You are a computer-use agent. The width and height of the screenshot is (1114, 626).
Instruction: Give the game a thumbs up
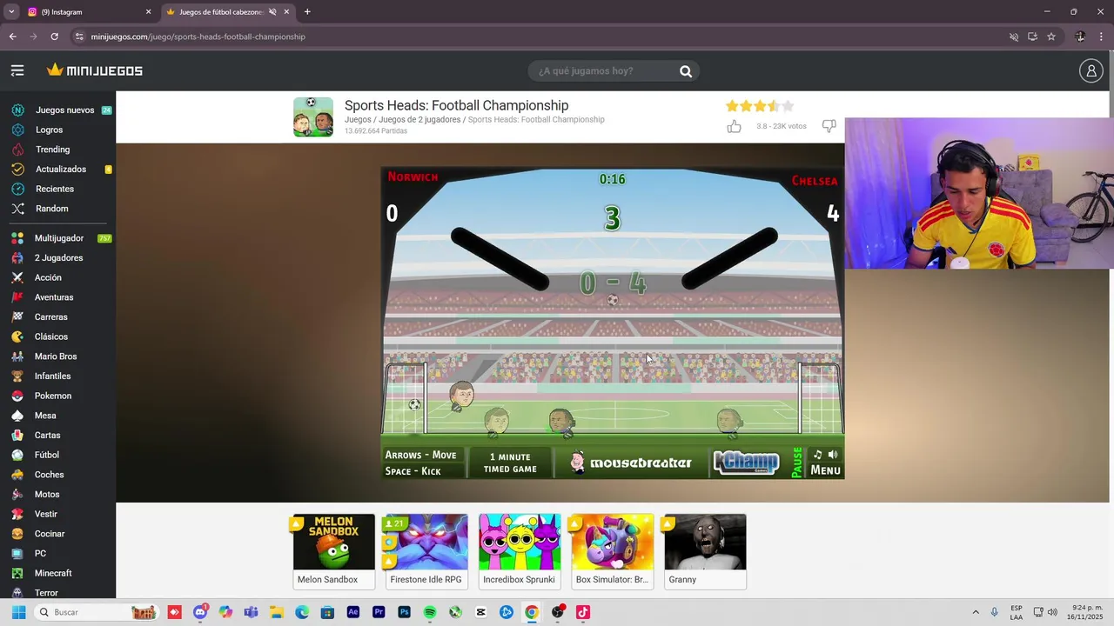pos(734,126)
